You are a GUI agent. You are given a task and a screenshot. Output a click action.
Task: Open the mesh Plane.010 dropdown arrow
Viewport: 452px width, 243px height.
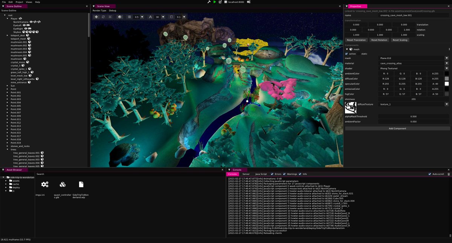click(x=447, y=58)
